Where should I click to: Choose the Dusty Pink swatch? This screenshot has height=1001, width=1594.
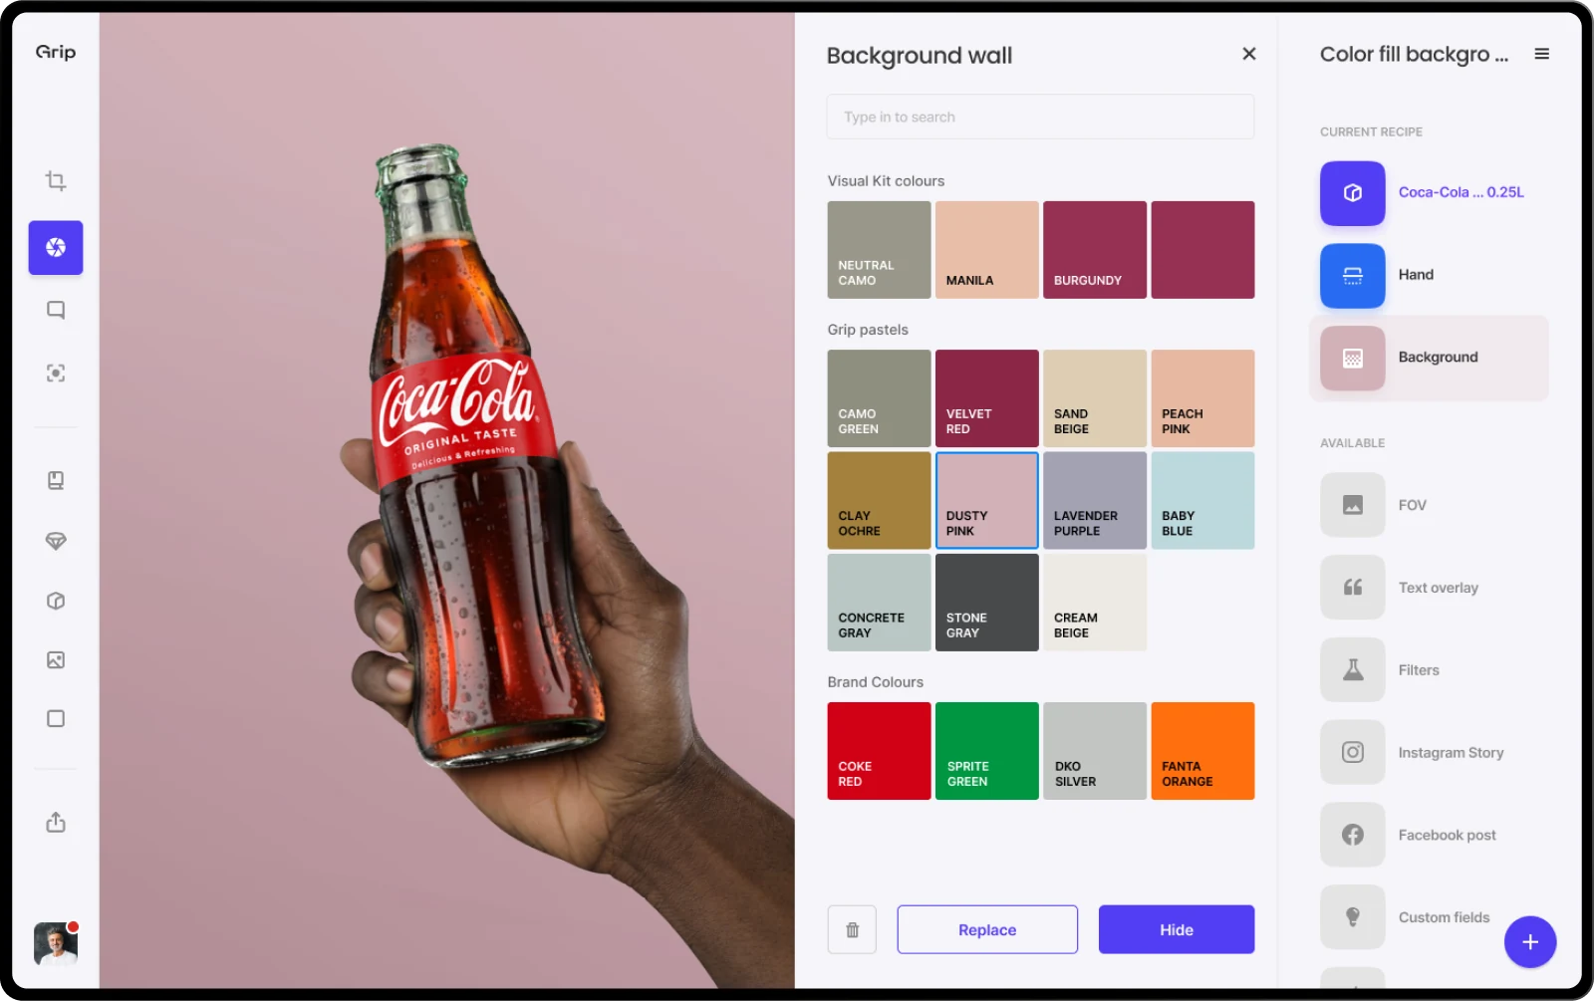987,501
